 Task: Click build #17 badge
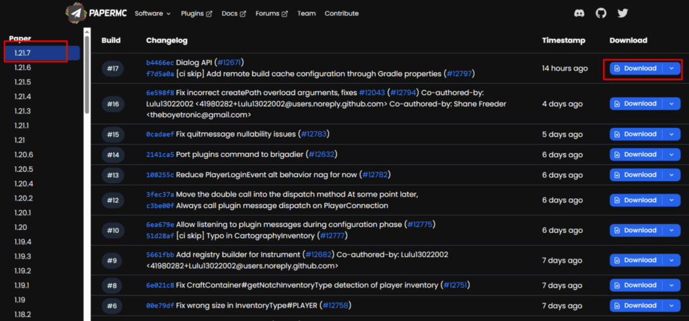(113, 68)
